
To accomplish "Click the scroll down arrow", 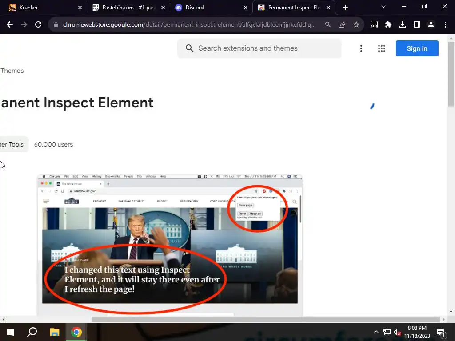I will pos(451,312).
